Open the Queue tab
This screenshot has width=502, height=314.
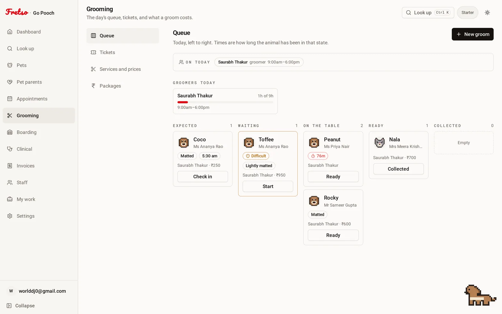[123, 35]
